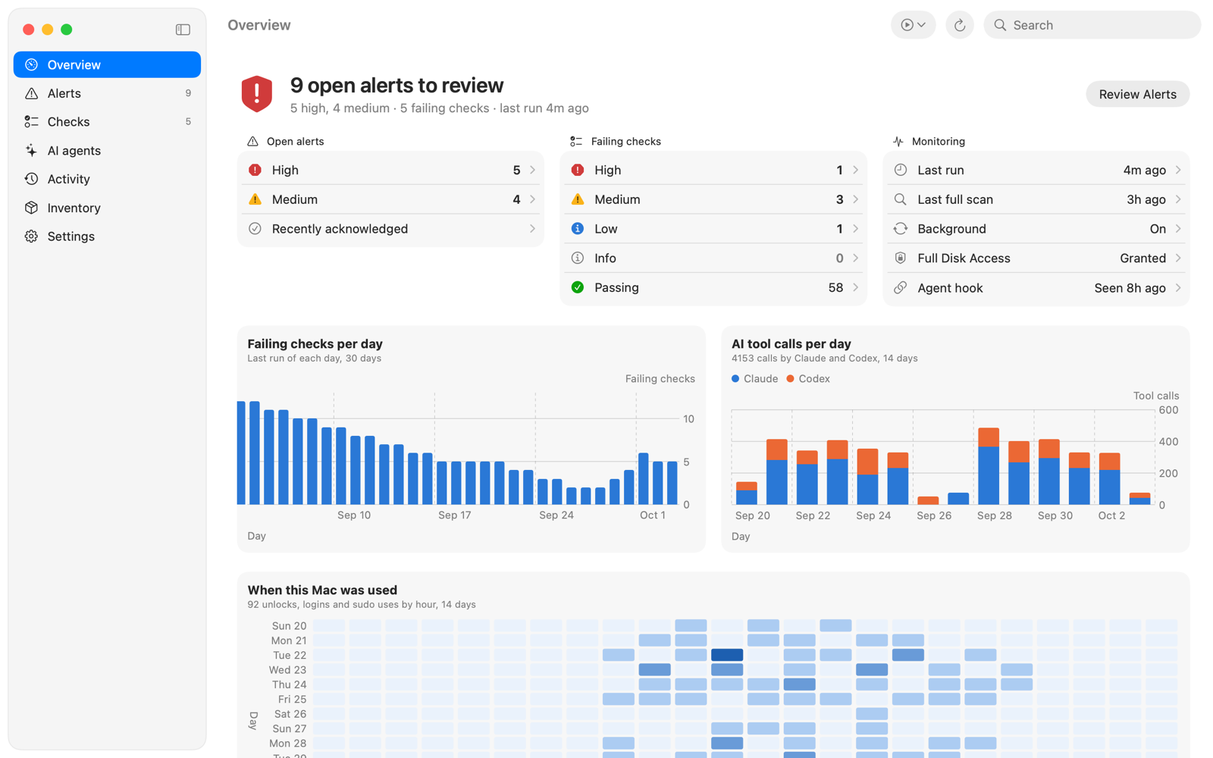Click the Activity clock icon
The image size is (1213, 758).
coord(31,179)
